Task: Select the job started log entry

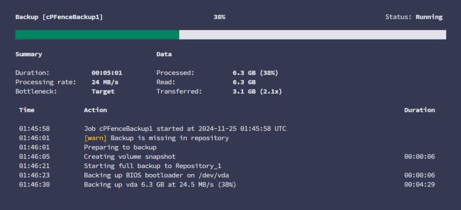Action: point(185,129)
